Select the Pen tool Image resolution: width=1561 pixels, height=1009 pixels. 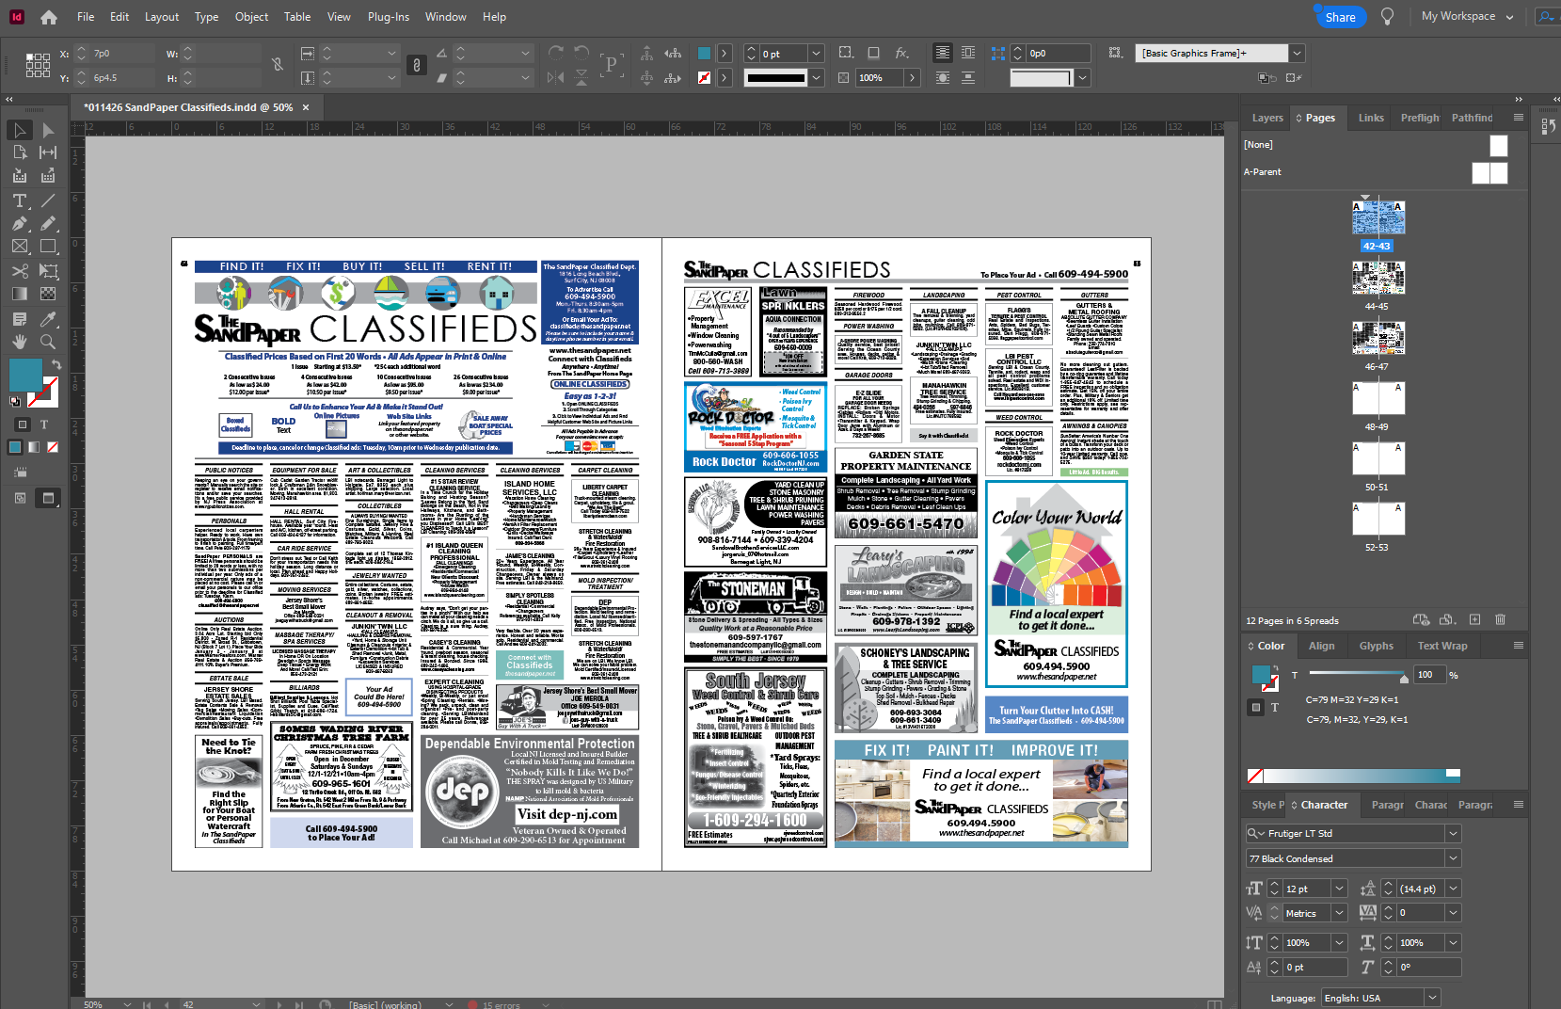pos(20,224)
